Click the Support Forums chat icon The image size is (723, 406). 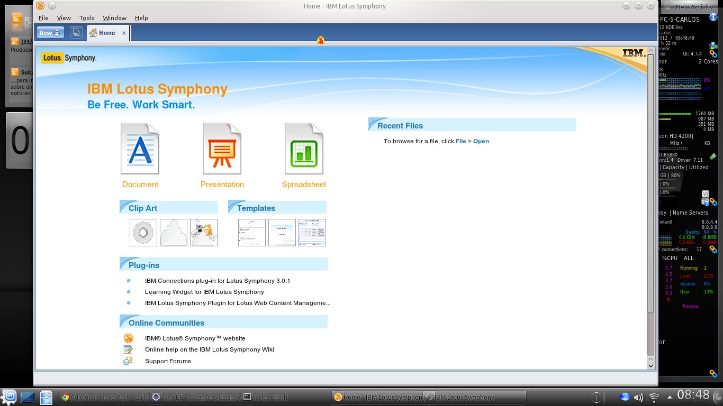pos(128,361)
